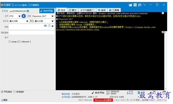Click the speaker icon beside Claymore 14.7 message
The image size is (173, 104).
(57, 19)
